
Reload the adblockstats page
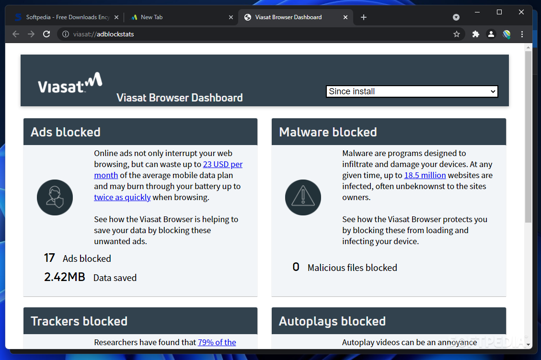pyautogui.click(x=46, y=34)
